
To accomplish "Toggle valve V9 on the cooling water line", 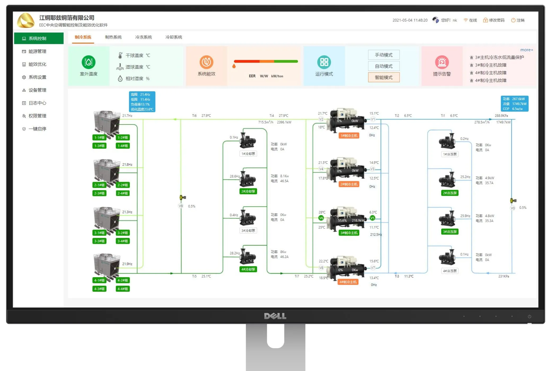I will [180, 206].
